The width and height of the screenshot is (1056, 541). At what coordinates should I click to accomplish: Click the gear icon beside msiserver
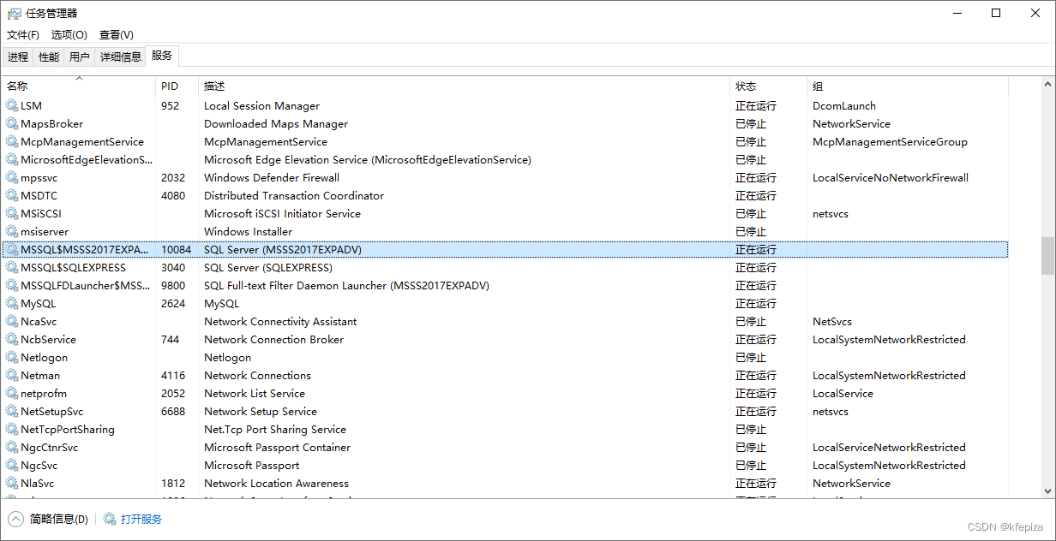click(12, 232)
